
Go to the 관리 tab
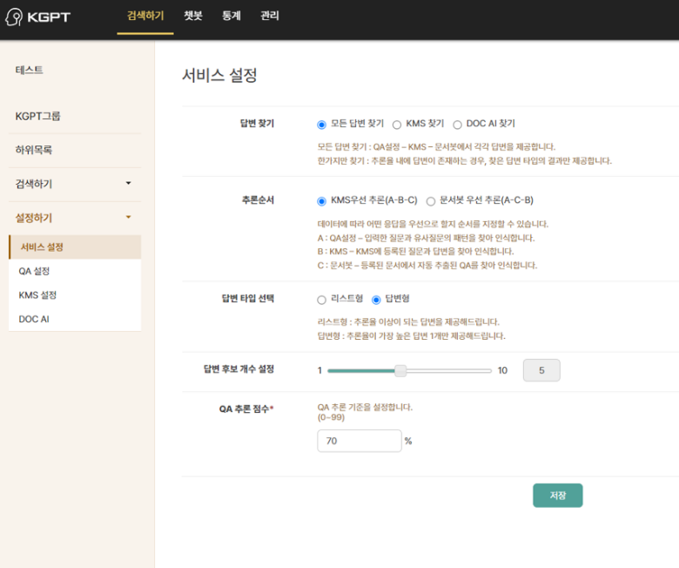click(x=270, y=16)
